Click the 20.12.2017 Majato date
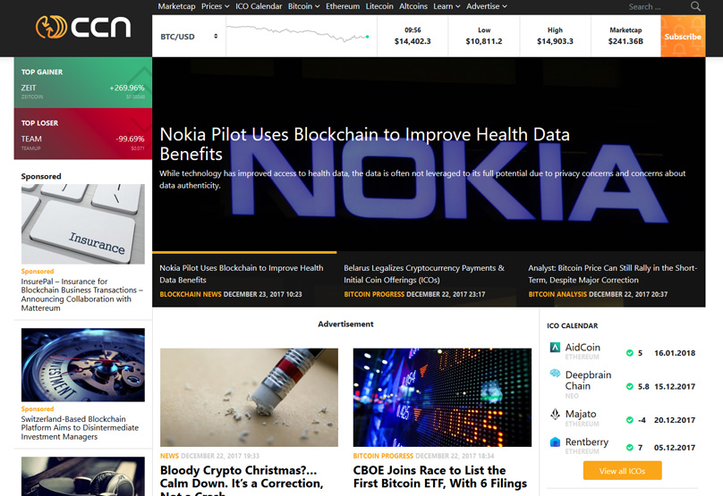The height and width of the screenshot is (496, 723). click(675, 420)
